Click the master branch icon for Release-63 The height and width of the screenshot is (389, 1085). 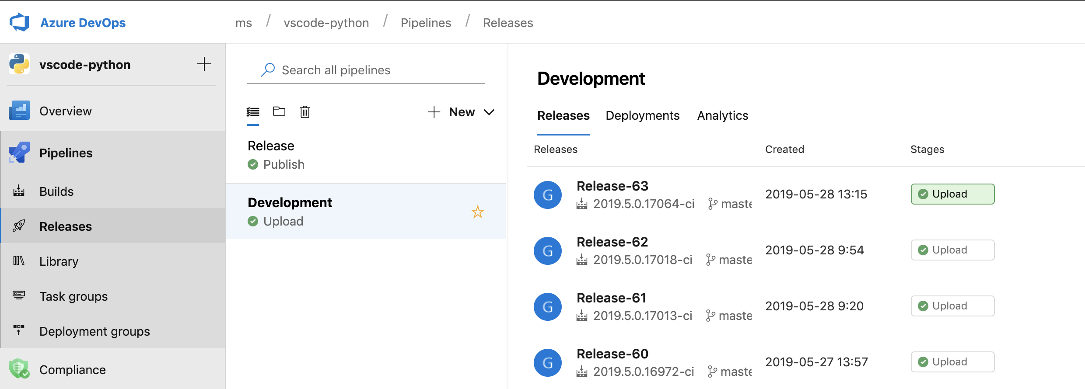(712, 204)
